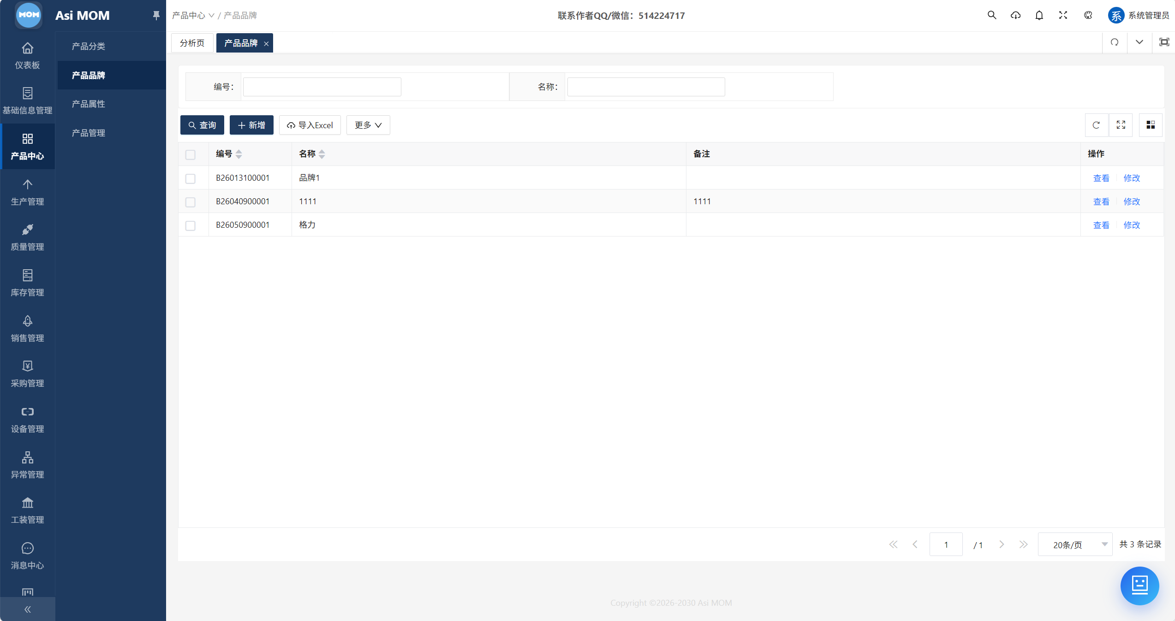Open the 仪表板 dashboard sidebar icon

tap(27, 55)
